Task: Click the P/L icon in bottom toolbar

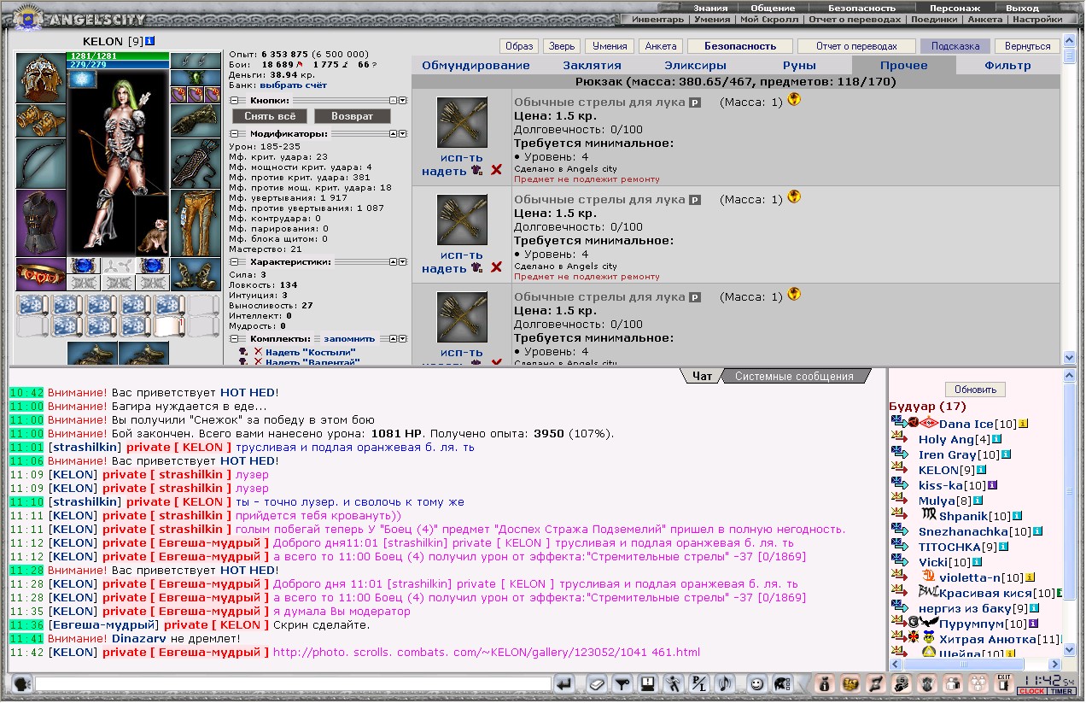Action: pyautogui.click(x=699, y=683)
